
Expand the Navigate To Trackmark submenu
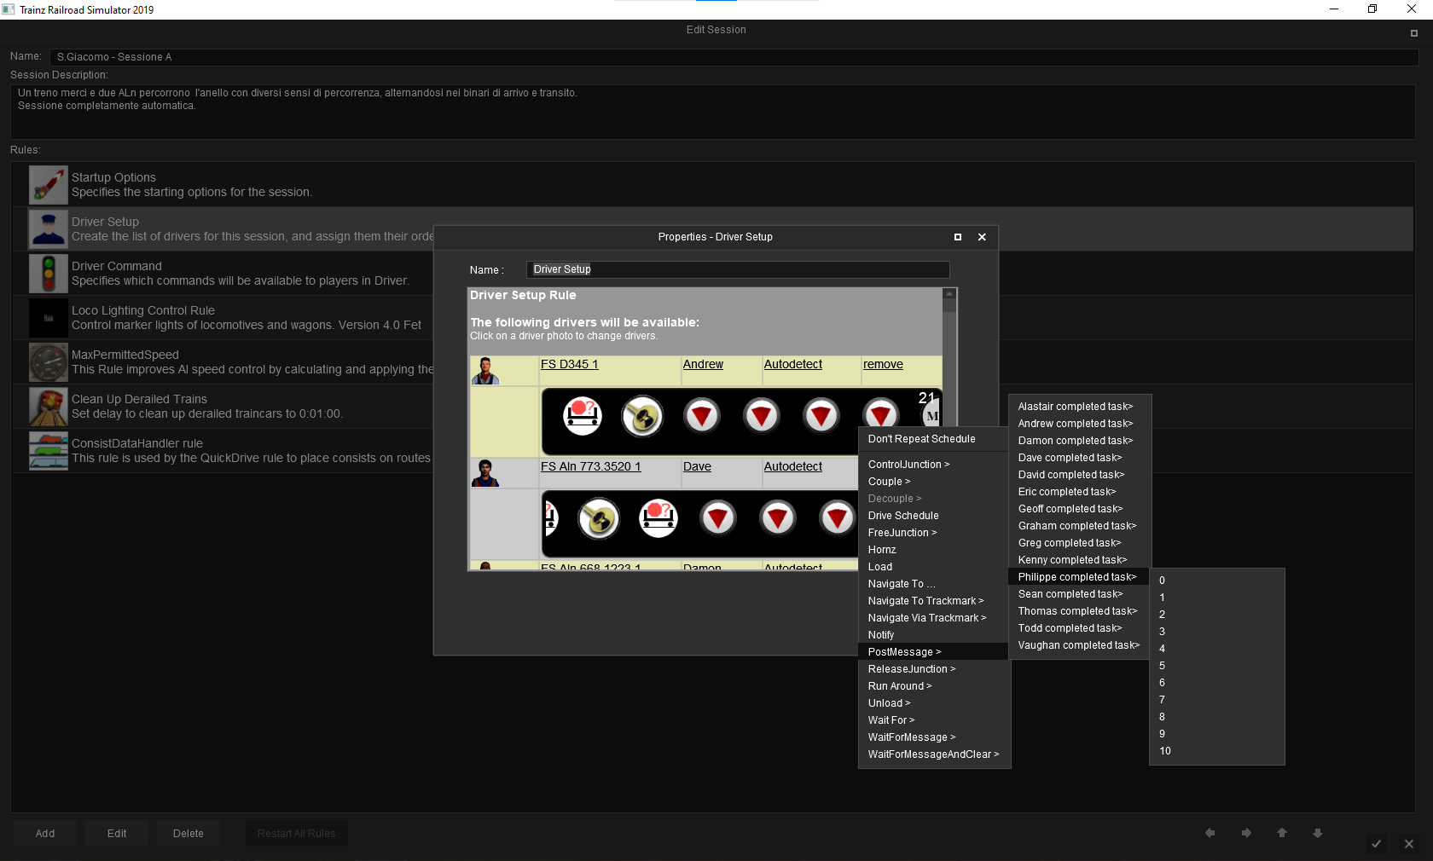tap(925, 601)
